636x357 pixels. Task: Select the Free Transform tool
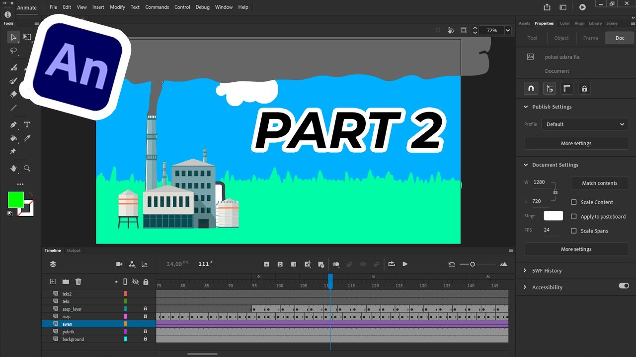[x=27, y=37]
